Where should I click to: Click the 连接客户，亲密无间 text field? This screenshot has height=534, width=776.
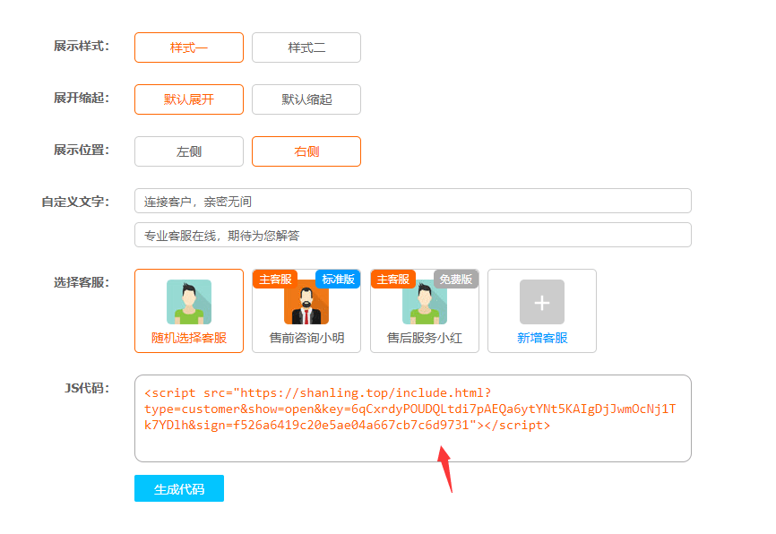(412, 202)
